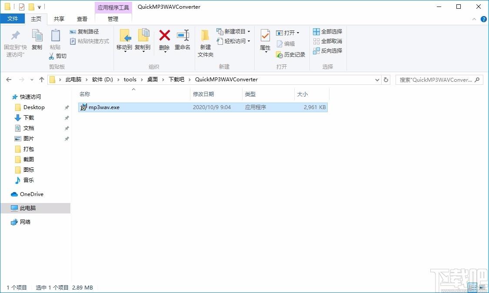Open Pictures (图片) in the sidebar

29,138
